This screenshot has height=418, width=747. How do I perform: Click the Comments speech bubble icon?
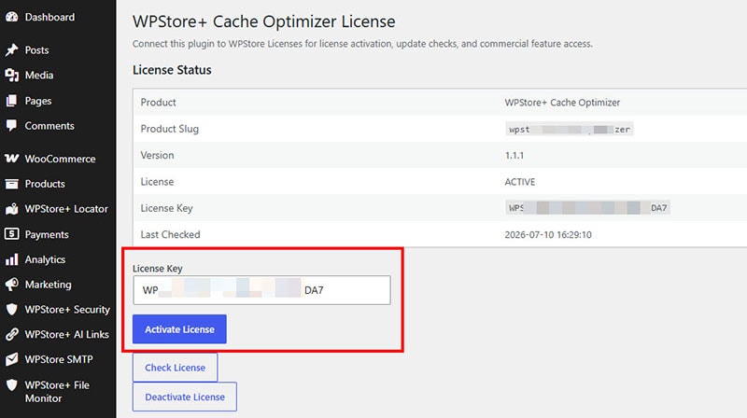pyautogui.click(x=12, y=126)
